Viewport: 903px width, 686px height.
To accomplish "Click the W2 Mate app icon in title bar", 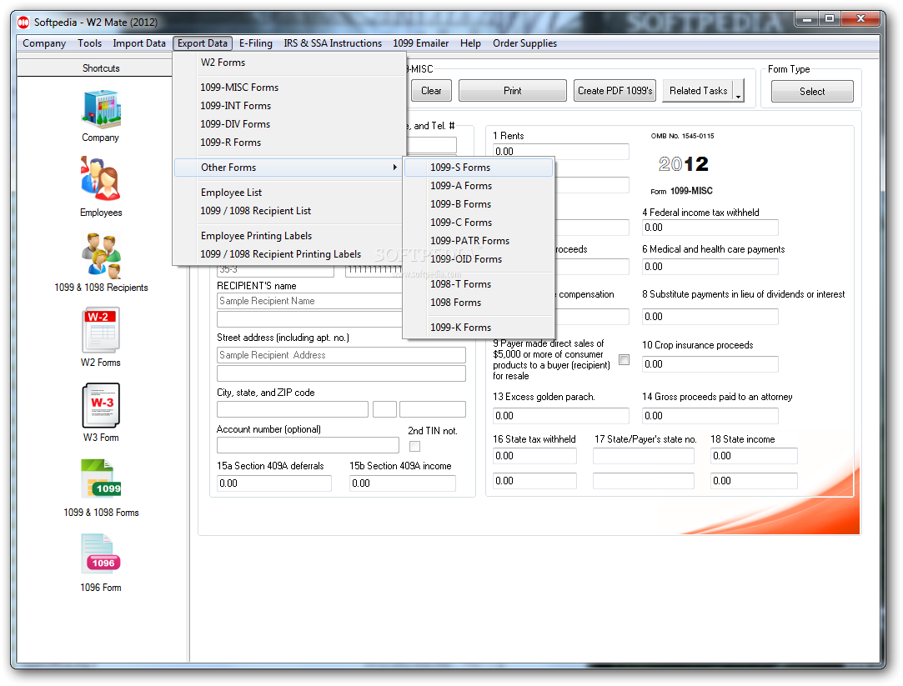I will pos(23,23).
